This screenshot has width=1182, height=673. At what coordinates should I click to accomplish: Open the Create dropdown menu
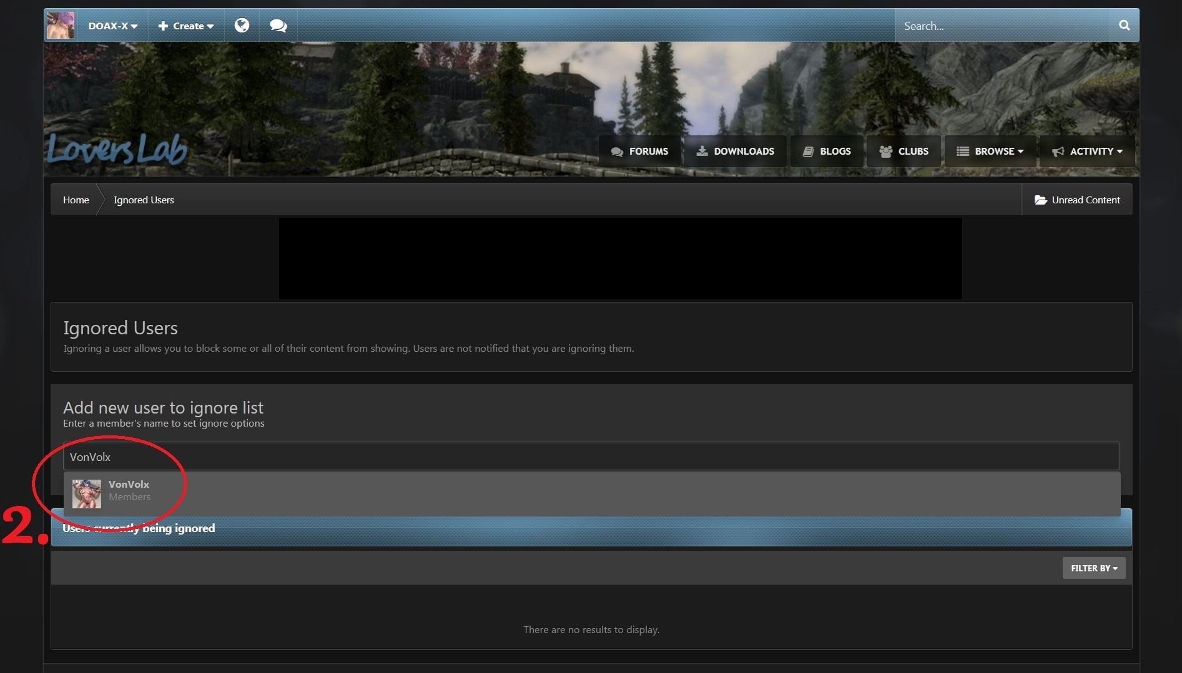click(x=185, y=26)
